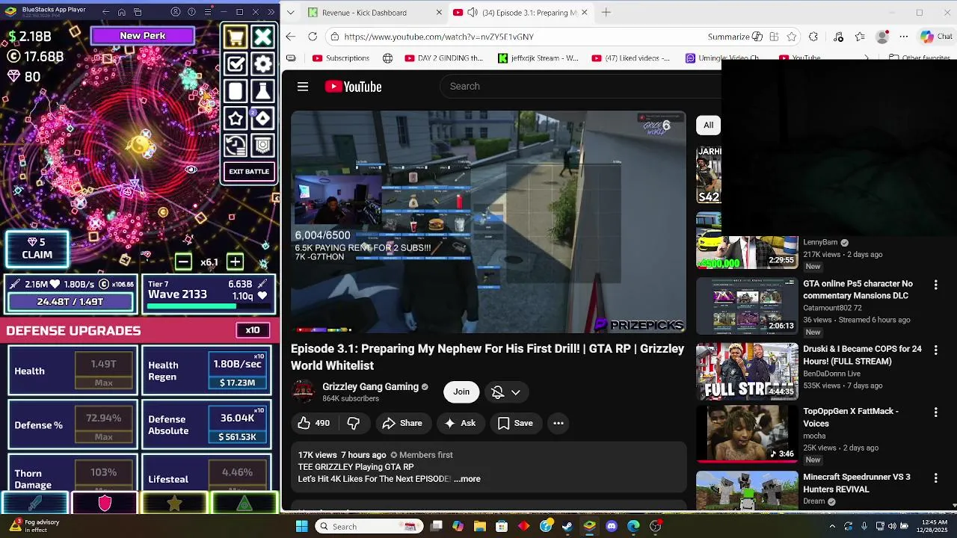
Task: Open the game settings gear icon
Action: [x=262, y=64]
